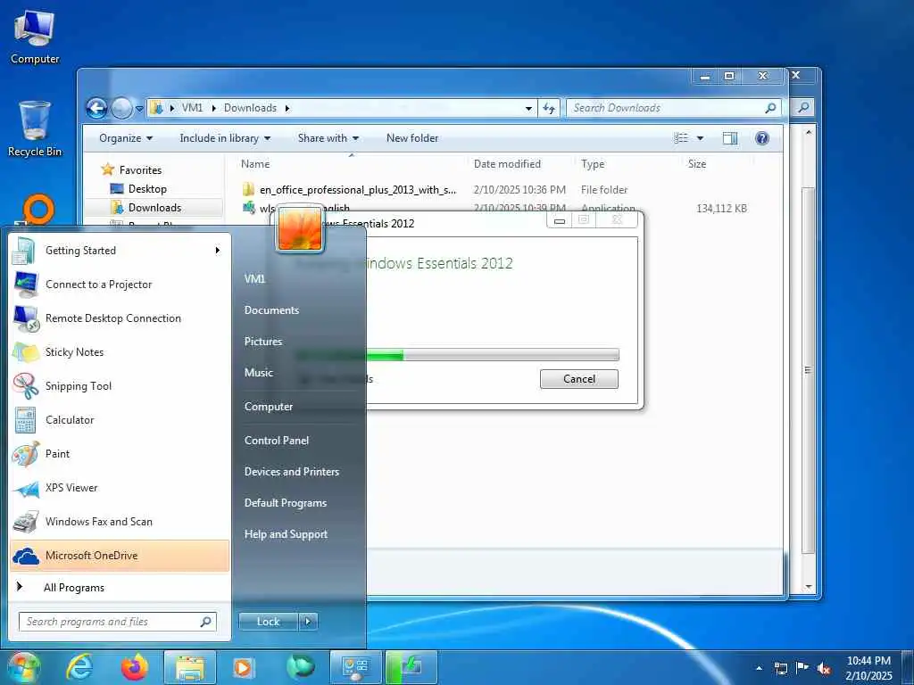914x685 pixels.
Task: Open Connect to a Projector
Action: [120, 285]
